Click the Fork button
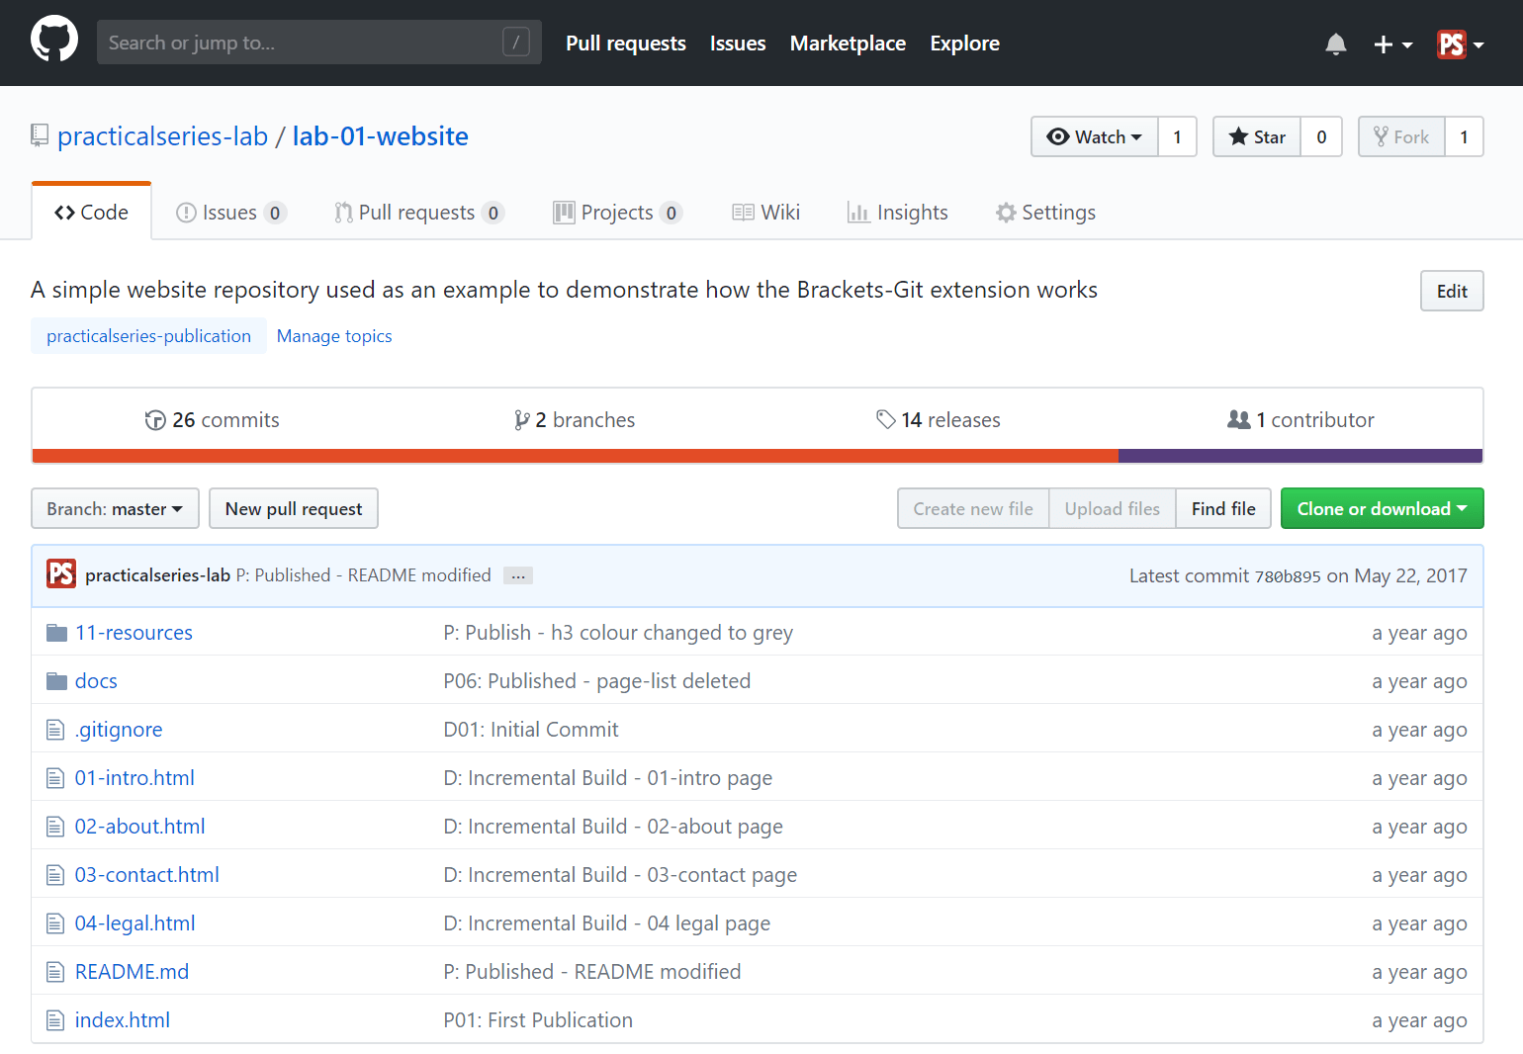This screenshot has width=1523, height=1054. click(x=1401, y=136)
